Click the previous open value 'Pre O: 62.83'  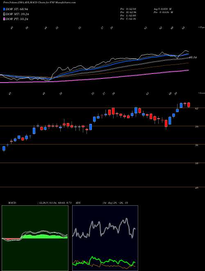(x=128, y=9)
